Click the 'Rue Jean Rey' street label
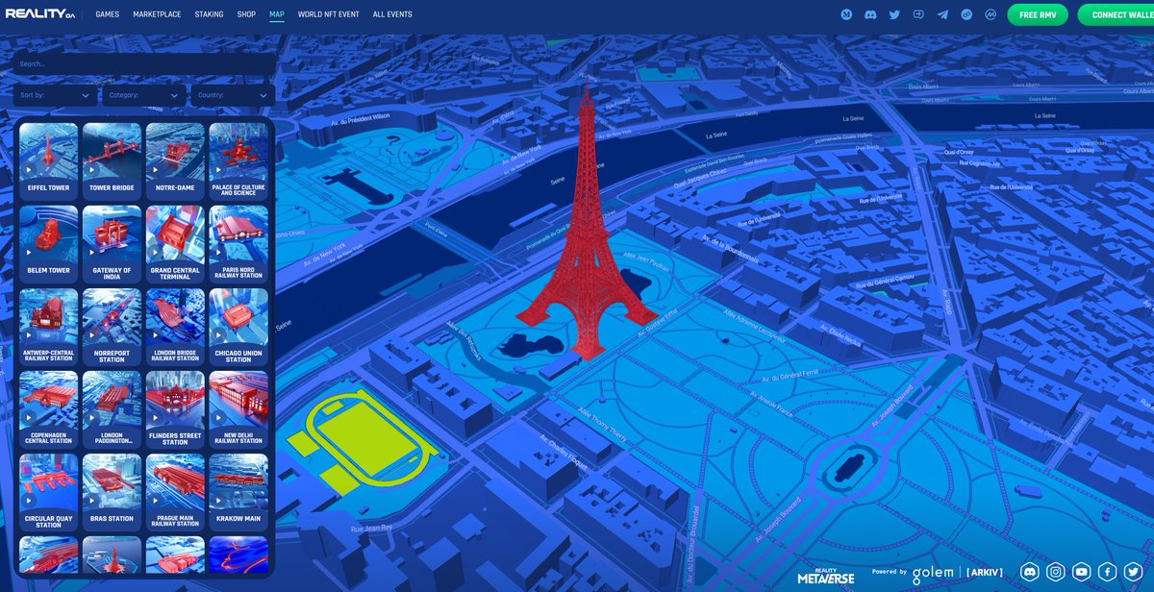The image size is (1154, 592). click(373, 528)
